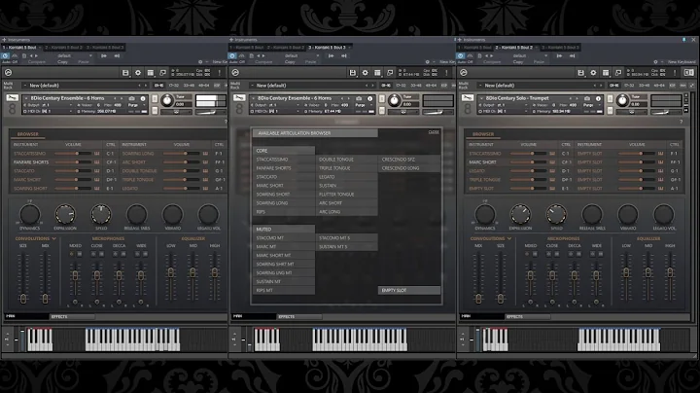
Task: Click the Kontakt logo in left window
Action: 8,72
